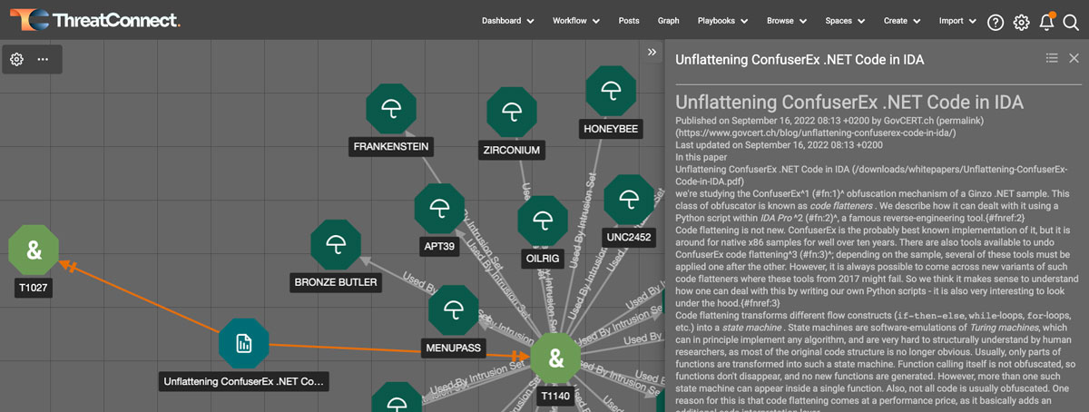
Task: Click the APT39 label
Action: pos(439,246)
